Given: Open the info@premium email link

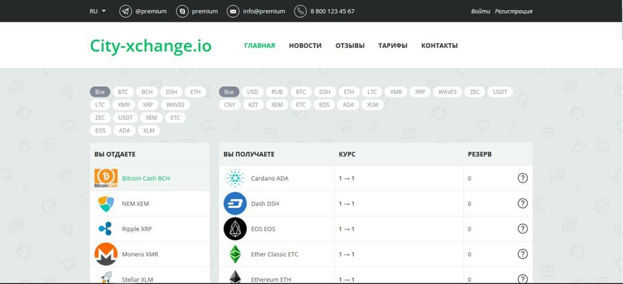Looking at the screenshot, I should (x=265, y=11).
